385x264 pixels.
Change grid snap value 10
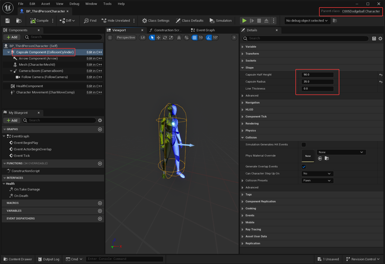click(x=201, y=37)
